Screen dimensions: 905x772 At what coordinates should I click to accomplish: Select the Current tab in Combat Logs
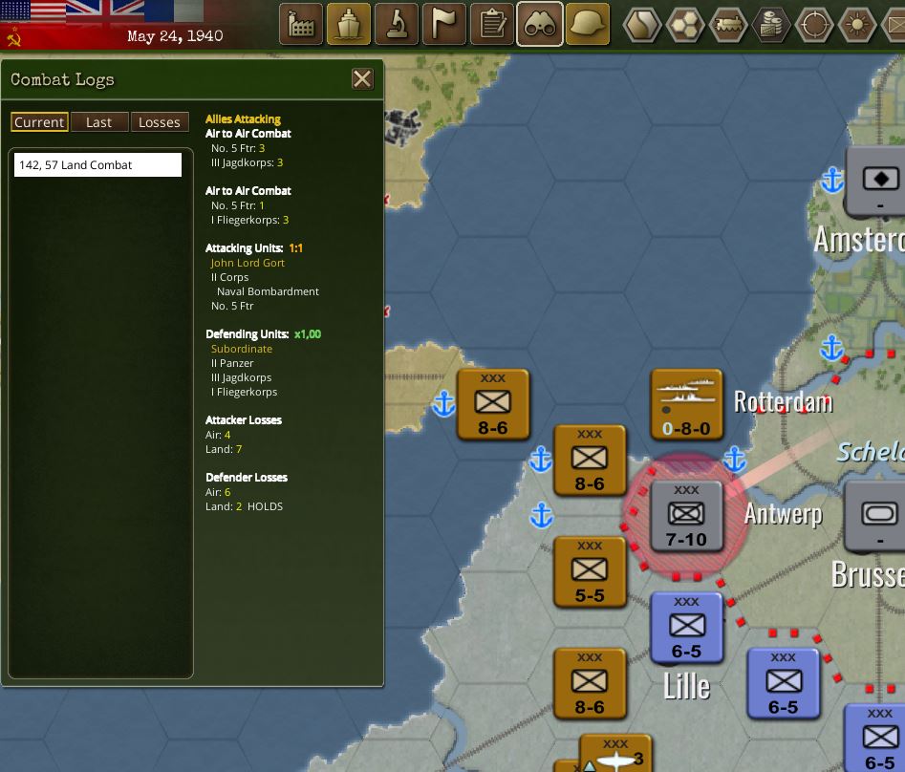coord(39,122)
